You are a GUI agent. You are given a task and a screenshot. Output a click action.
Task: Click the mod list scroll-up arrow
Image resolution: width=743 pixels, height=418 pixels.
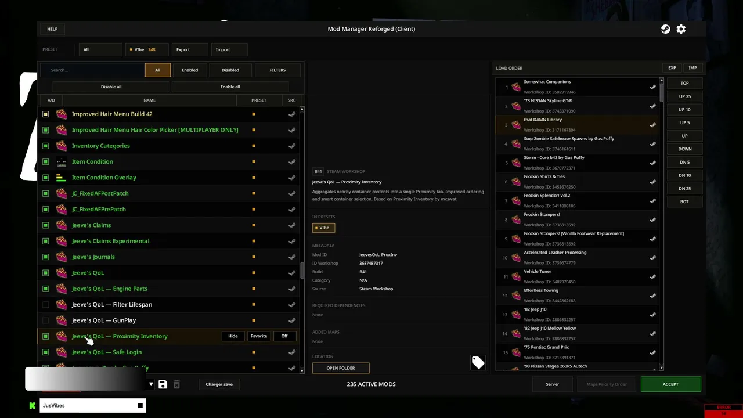click(302, 109)
